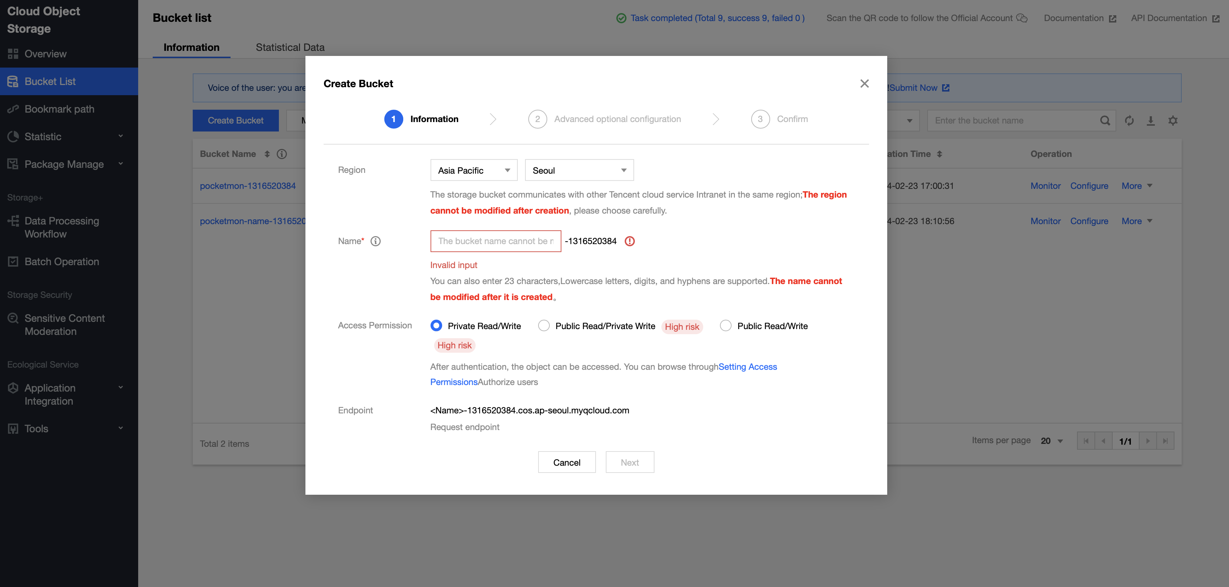Image resolution: width=1229 pixels, height=587 pixels.
Task: Click the bucket name input field
Action: pyautogui.click(x=495, y=241)
